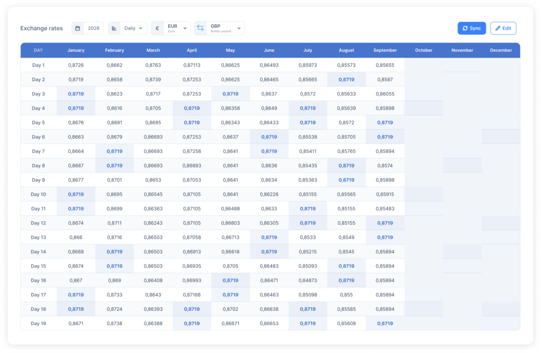Click the euro symbol icon

click(157, 28)
